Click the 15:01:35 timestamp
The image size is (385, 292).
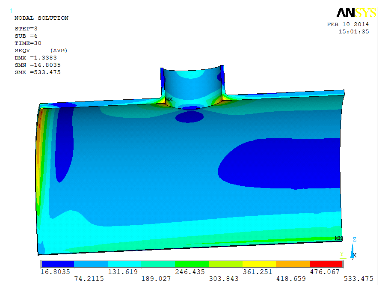point(353,31)
